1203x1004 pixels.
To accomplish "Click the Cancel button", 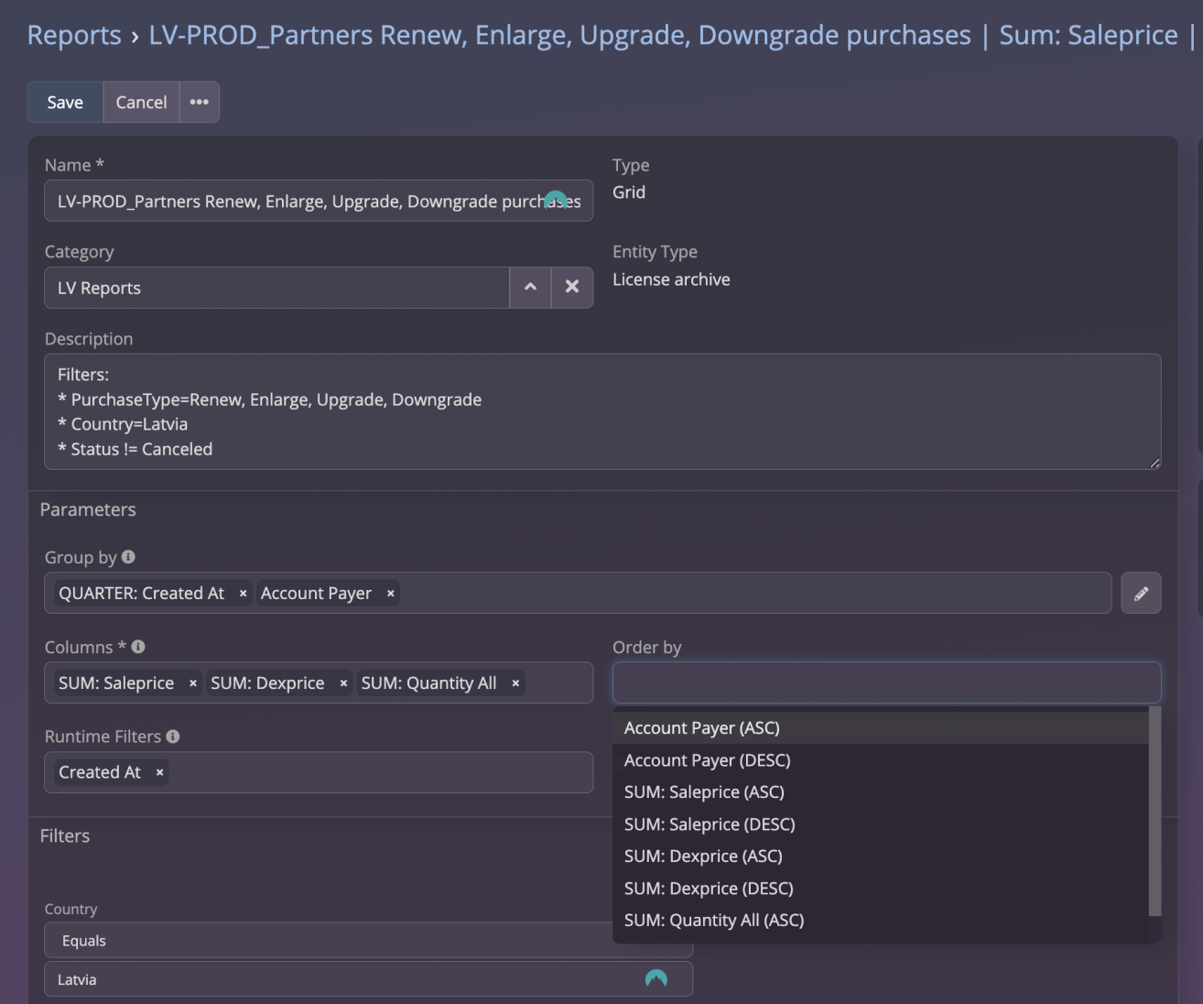I will click(141, 102).
